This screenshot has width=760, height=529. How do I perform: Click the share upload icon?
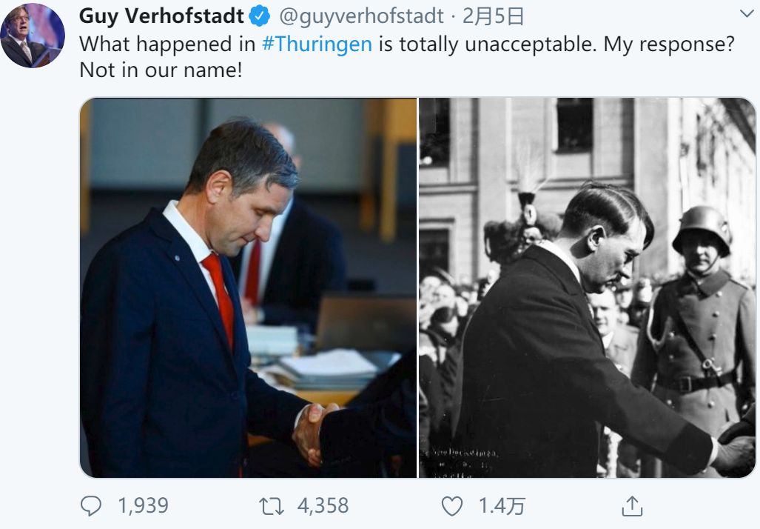[631, 507]
